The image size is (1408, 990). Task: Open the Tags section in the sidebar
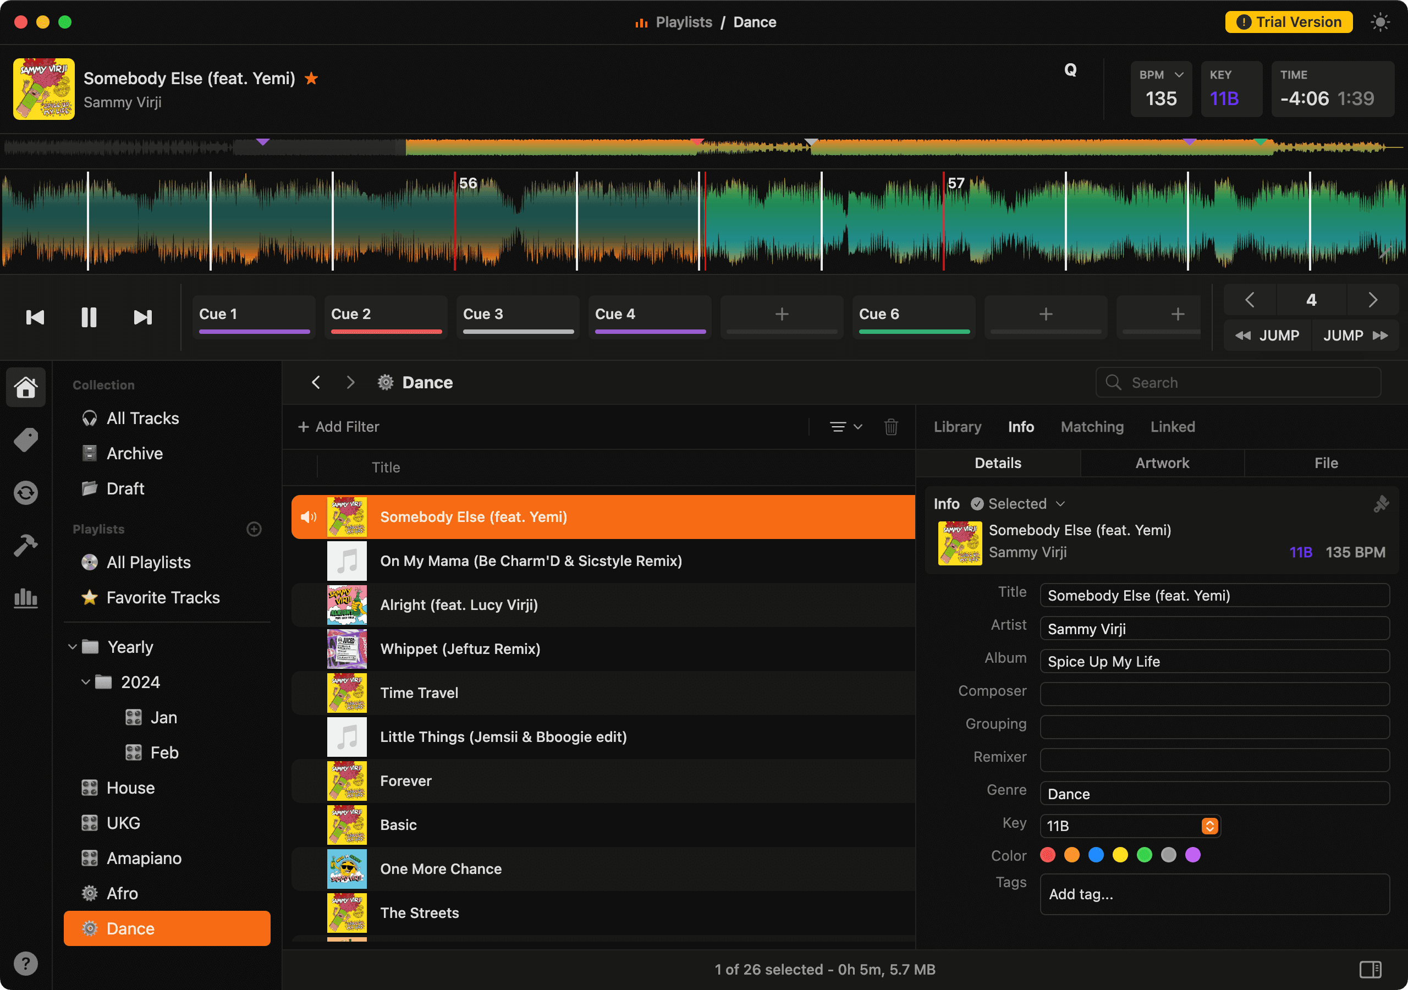pyautogui.click(x=26, y=440)
